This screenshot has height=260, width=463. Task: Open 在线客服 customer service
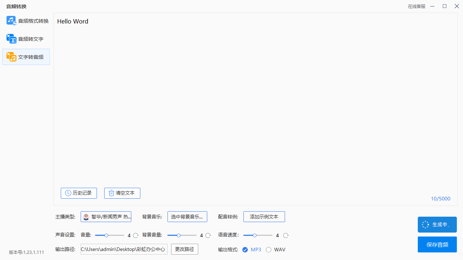point(416,6)
